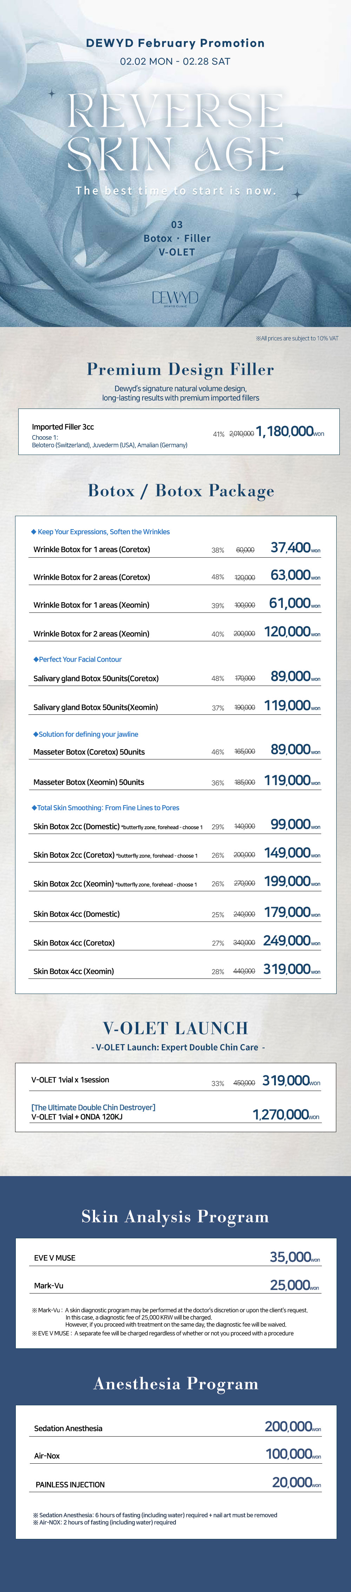Image resolution: width=351 pixels, height=1592 pixels.
Task: Click the DEWYD clinic logo
Action: point(175,298)
